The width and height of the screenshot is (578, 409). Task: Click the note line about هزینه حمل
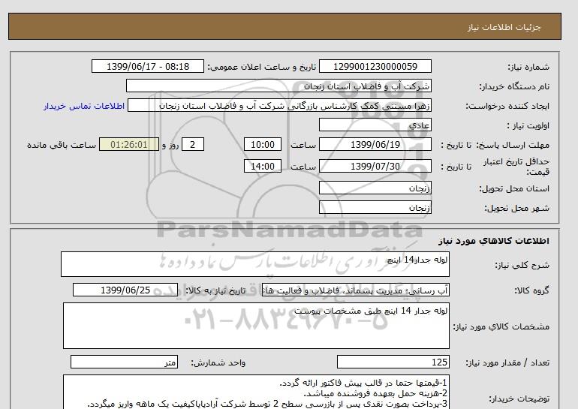375,393
